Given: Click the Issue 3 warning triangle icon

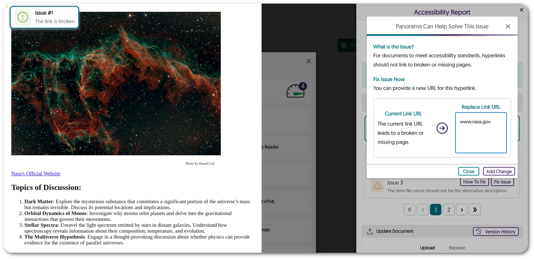Looking at the screenshot, I should [x=377, y=186].
